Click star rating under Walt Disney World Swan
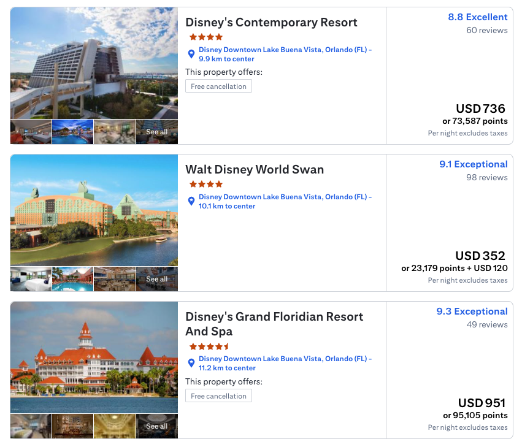 (x=206, y=184)
